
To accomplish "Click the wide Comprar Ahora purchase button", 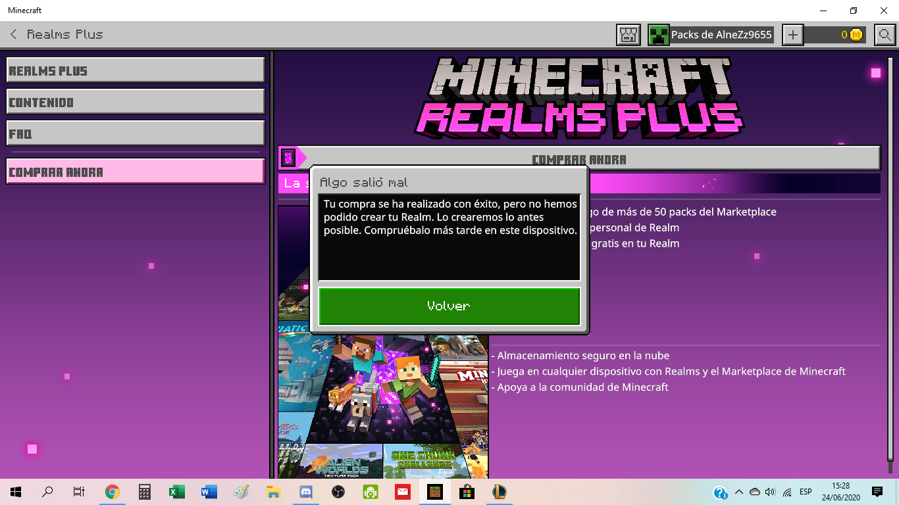I will (579, 158).
